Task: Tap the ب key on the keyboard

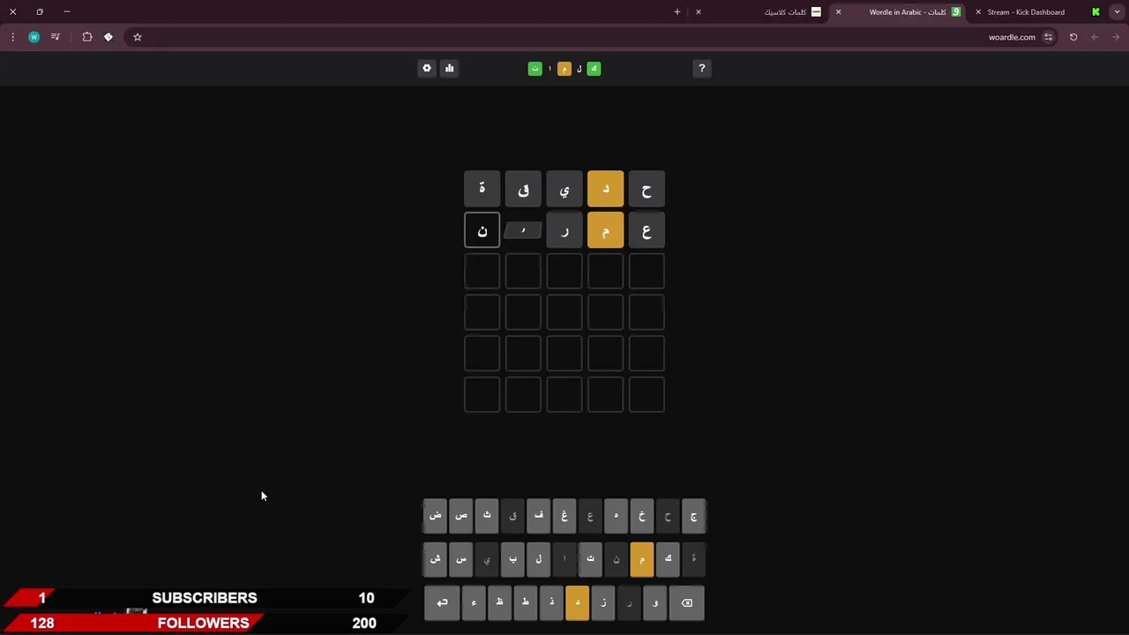Action: click(x=512, y=559)
